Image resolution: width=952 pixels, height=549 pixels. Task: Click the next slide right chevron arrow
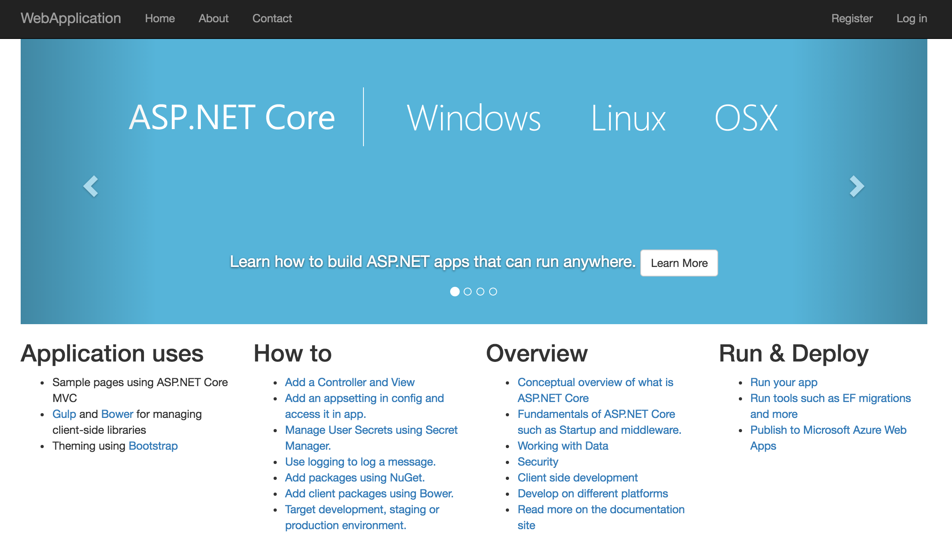[x=857, y=186]
